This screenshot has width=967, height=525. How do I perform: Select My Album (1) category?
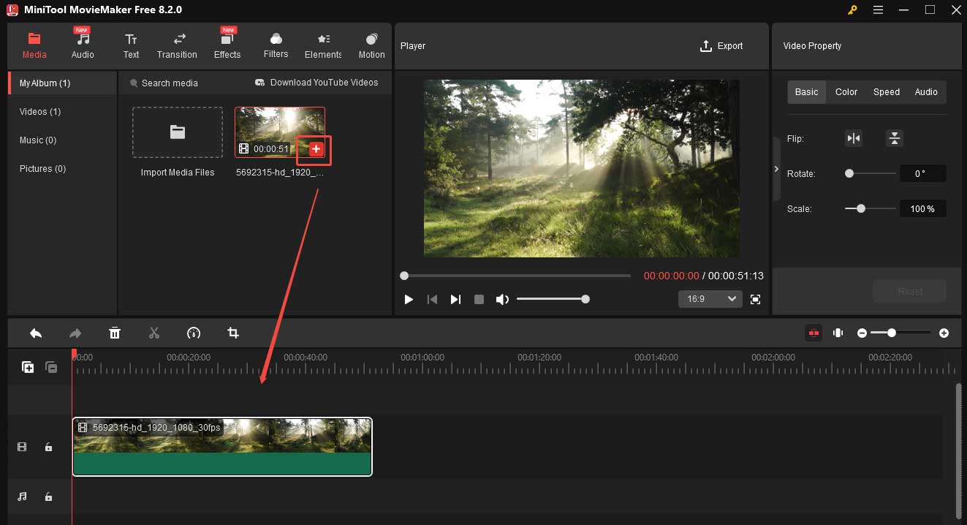pyautogui.click(x=62, y=83)
